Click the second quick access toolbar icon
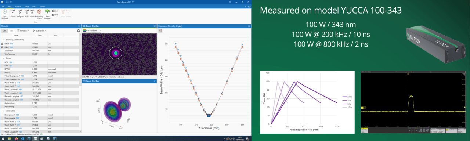 pos(12,2)
